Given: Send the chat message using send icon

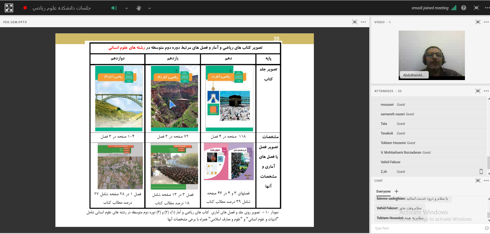Looking at the screenshot, I should (487, 228).
